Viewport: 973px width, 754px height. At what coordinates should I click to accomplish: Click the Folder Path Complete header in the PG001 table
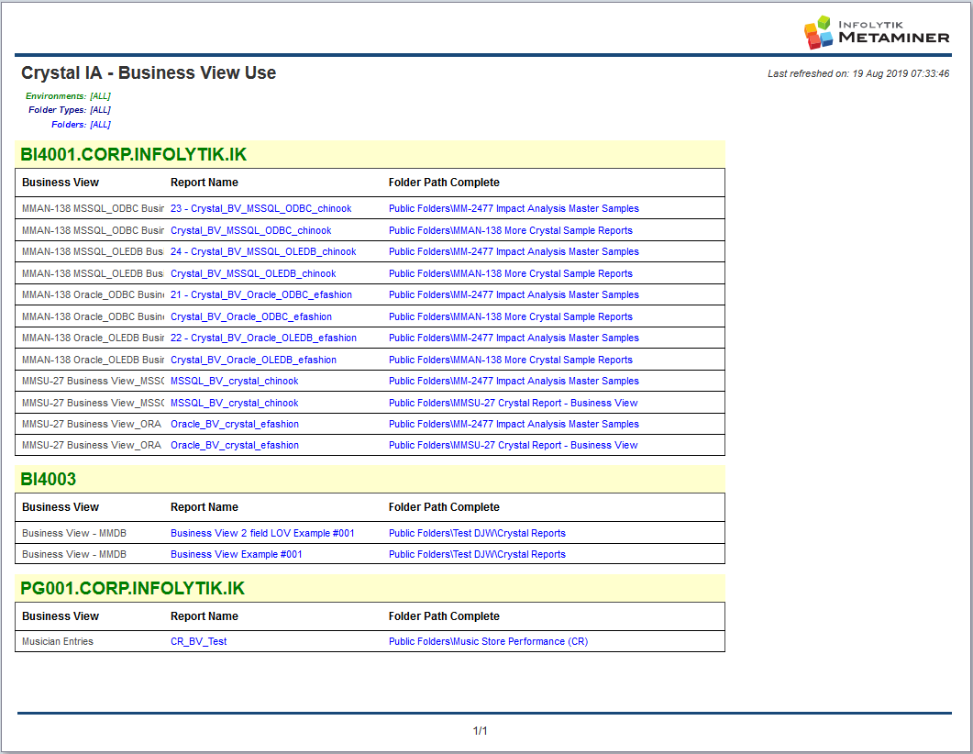point(444,616)
